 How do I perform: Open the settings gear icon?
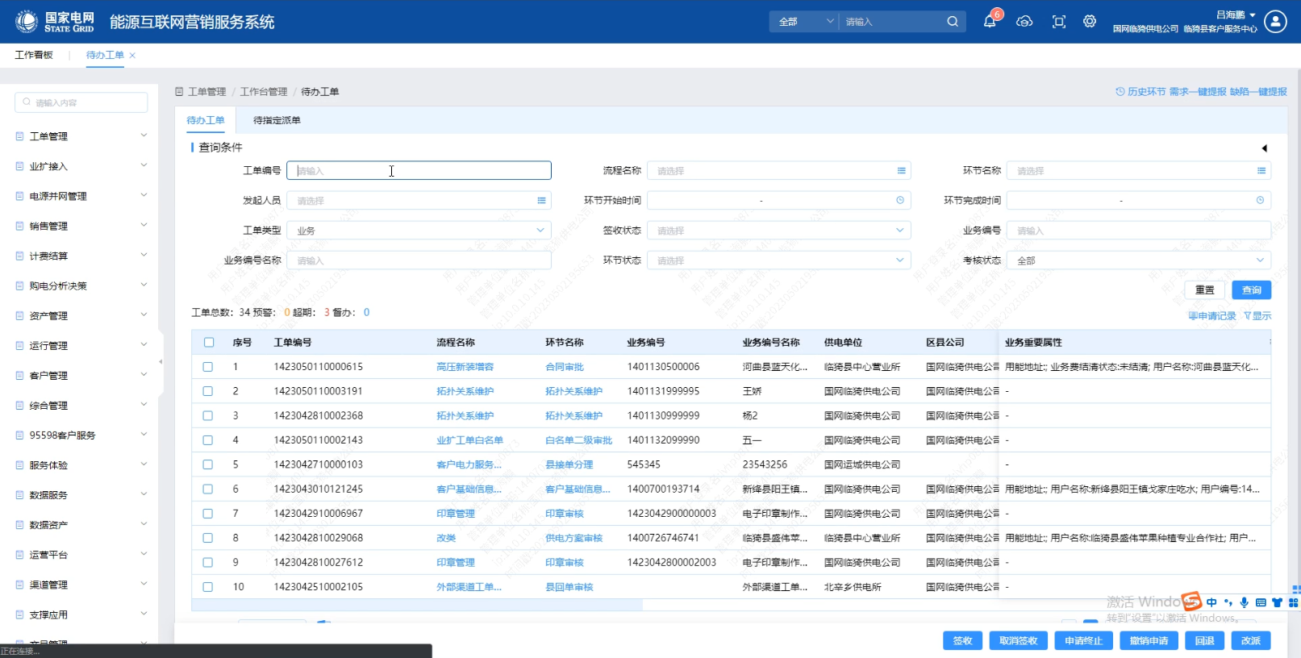(1090, 22)
